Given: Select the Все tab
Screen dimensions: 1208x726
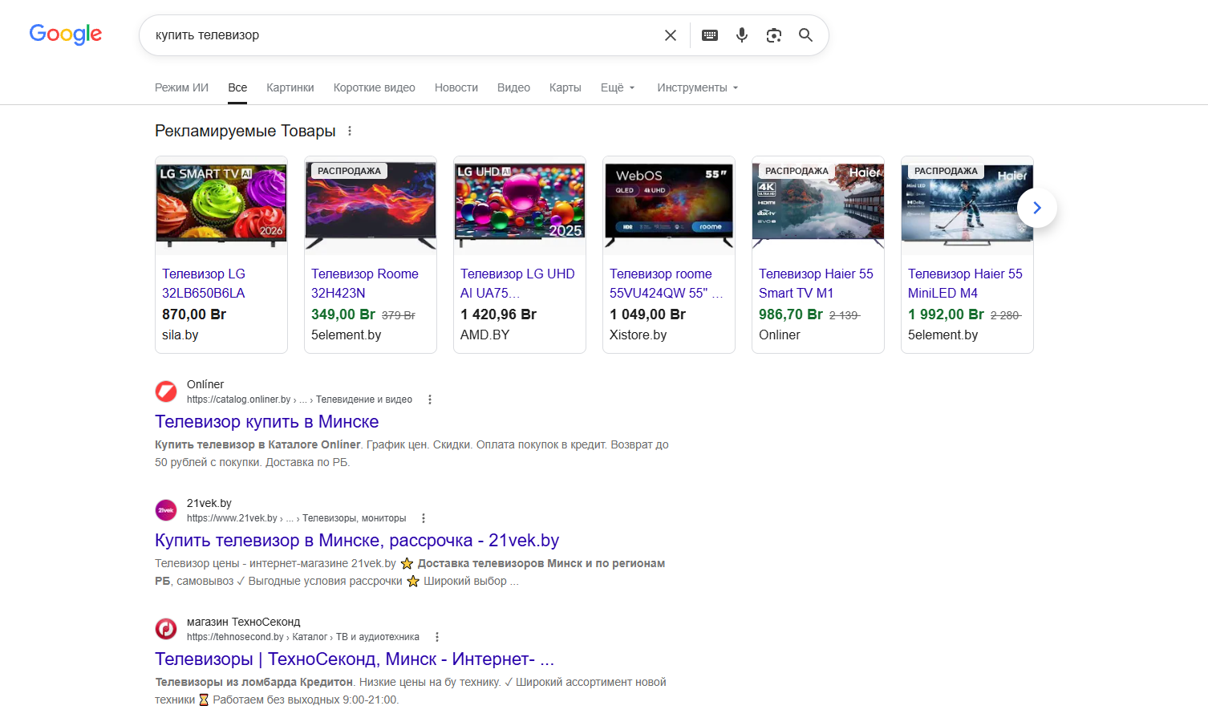Looking at the screenshot, I should tap(237, 87).
